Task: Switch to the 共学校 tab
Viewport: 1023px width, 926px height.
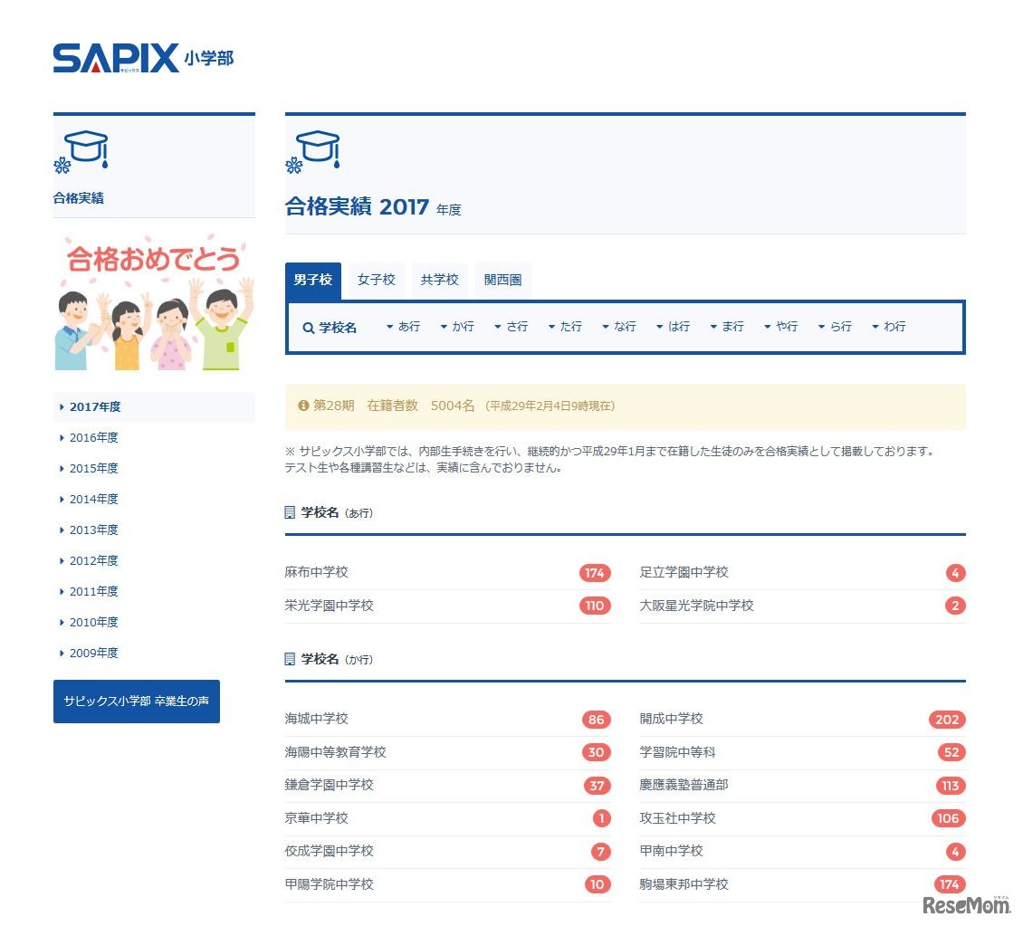Action: point(439,280)
